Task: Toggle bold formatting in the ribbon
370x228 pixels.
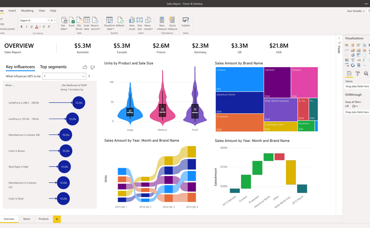Action: (22, 27)
